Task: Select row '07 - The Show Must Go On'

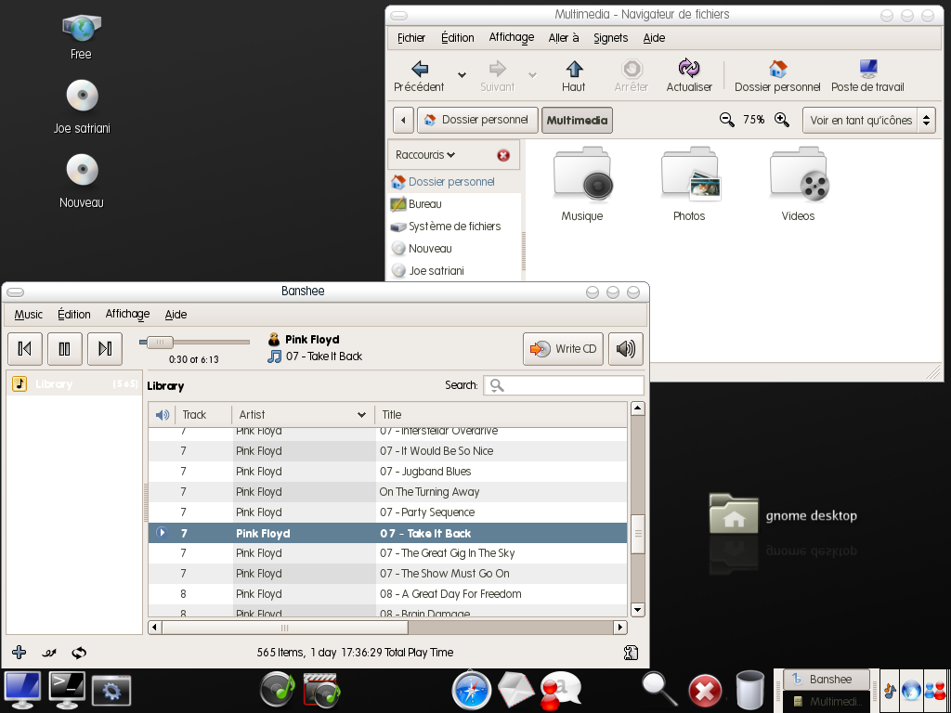Action: click(x=387, y=574)
